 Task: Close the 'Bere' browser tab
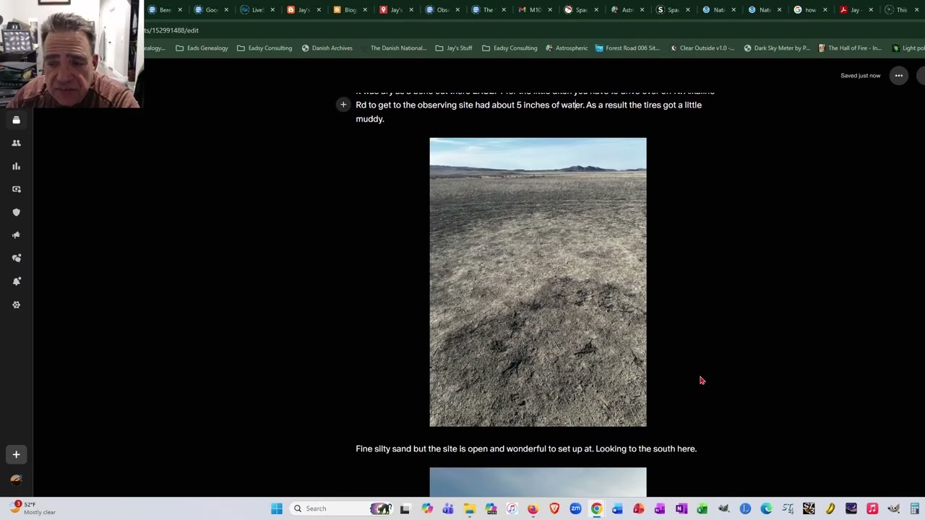click(180, 10)
